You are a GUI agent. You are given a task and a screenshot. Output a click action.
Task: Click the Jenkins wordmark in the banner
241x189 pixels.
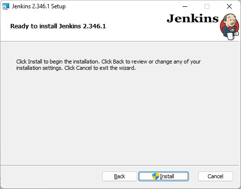coord(193,19)
